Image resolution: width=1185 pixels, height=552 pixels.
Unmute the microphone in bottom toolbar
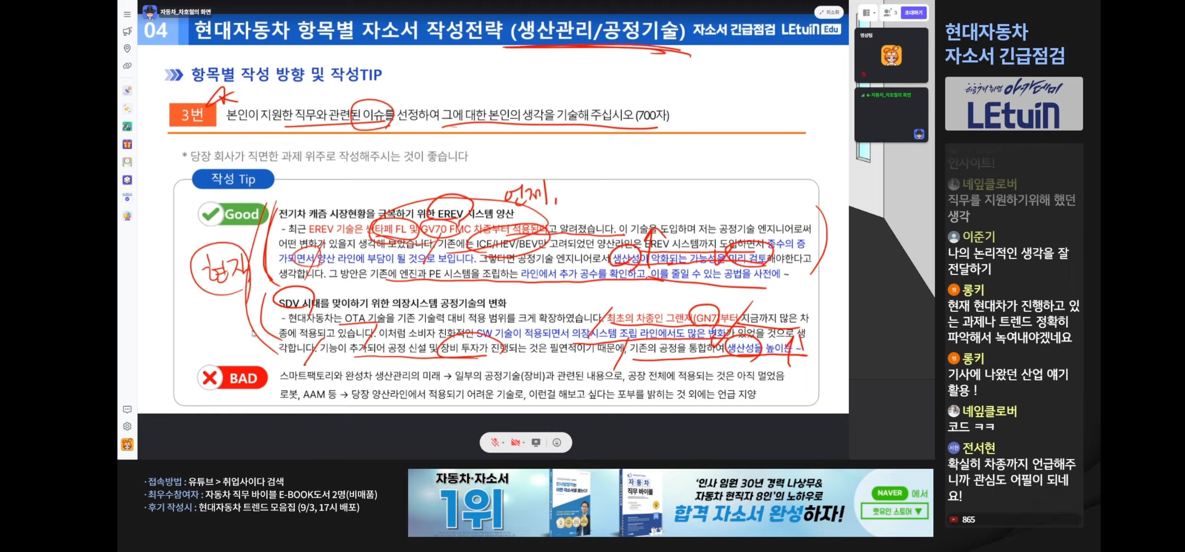coord(495,442)
